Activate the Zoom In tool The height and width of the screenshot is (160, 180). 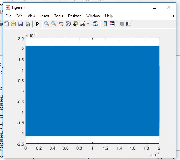[47, 24]
